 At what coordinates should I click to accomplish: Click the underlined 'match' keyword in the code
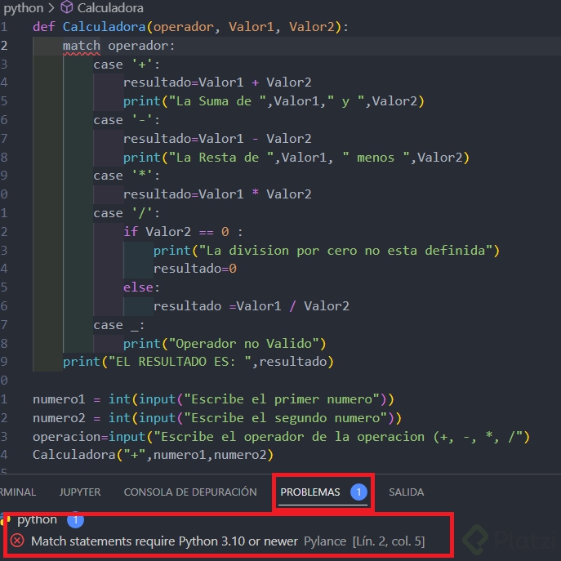(x=82, y=46)
